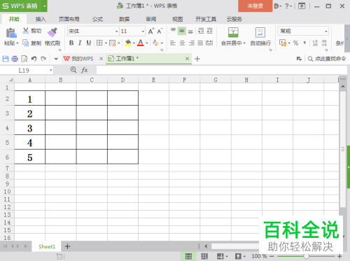Toggle bold formatting
The height and width of the screenshot is (261, 350).
pyautogui.click(x=71, y=43)
